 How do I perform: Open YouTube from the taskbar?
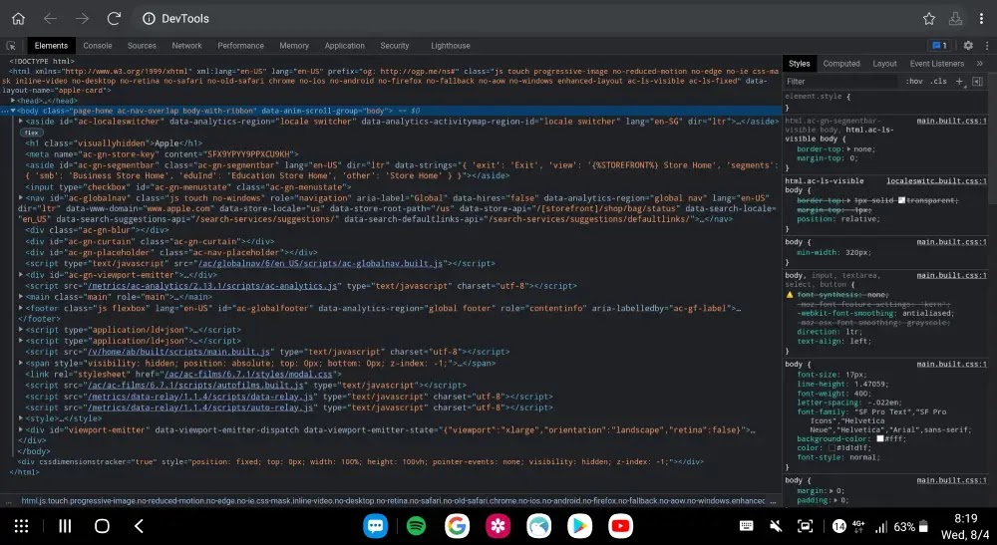(620, 526)
